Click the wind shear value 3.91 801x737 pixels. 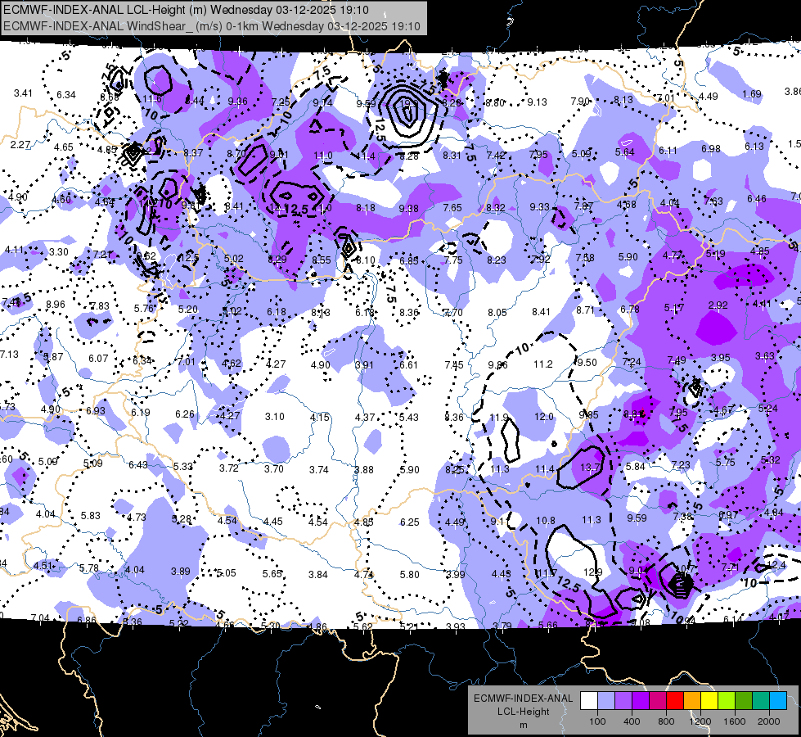pos(364,364)
